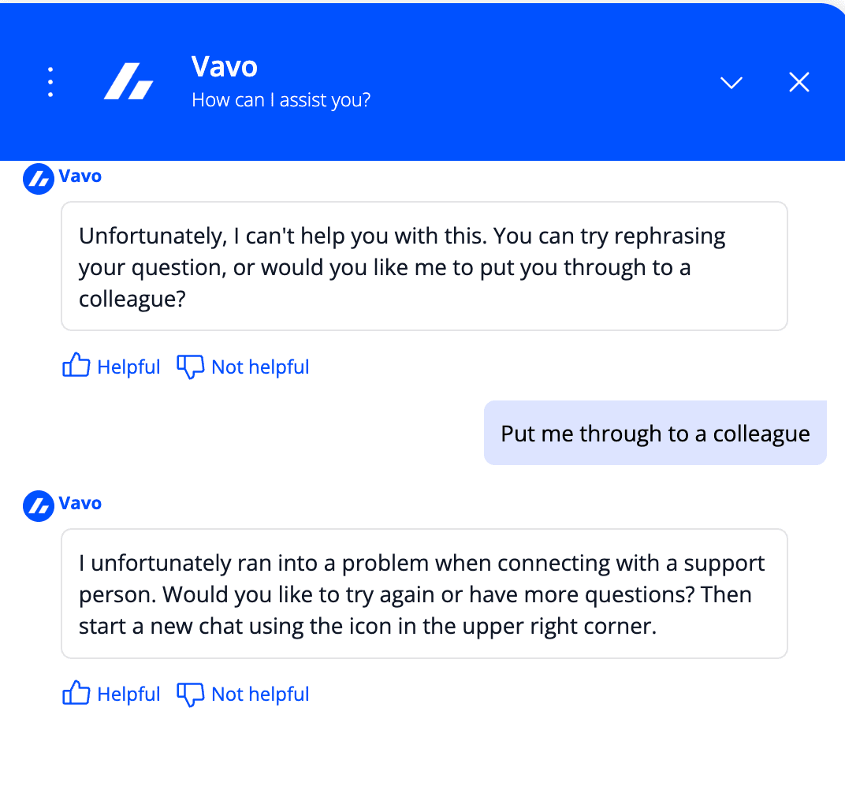Mark the first Vavo reply as Helpful
The width and height of the screenshot is (845, 797).
(x=128, y=367)
